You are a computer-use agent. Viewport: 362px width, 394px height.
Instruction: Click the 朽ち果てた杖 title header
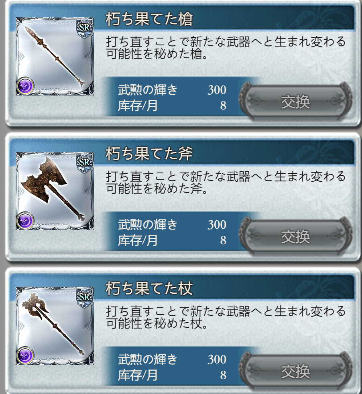(149, 288)
